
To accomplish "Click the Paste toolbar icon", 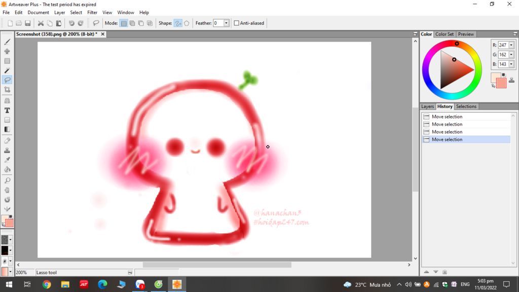I will click(x=59, y=23).
